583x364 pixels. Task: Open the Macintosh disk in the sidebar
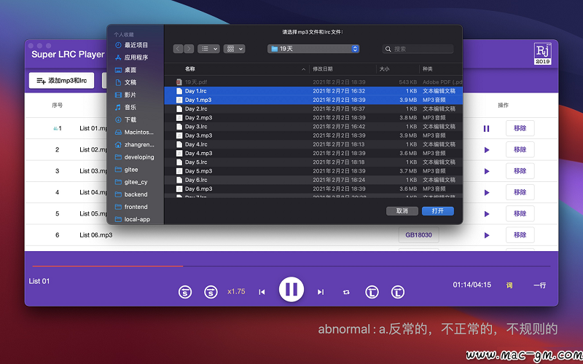click(x=136, y=132)
